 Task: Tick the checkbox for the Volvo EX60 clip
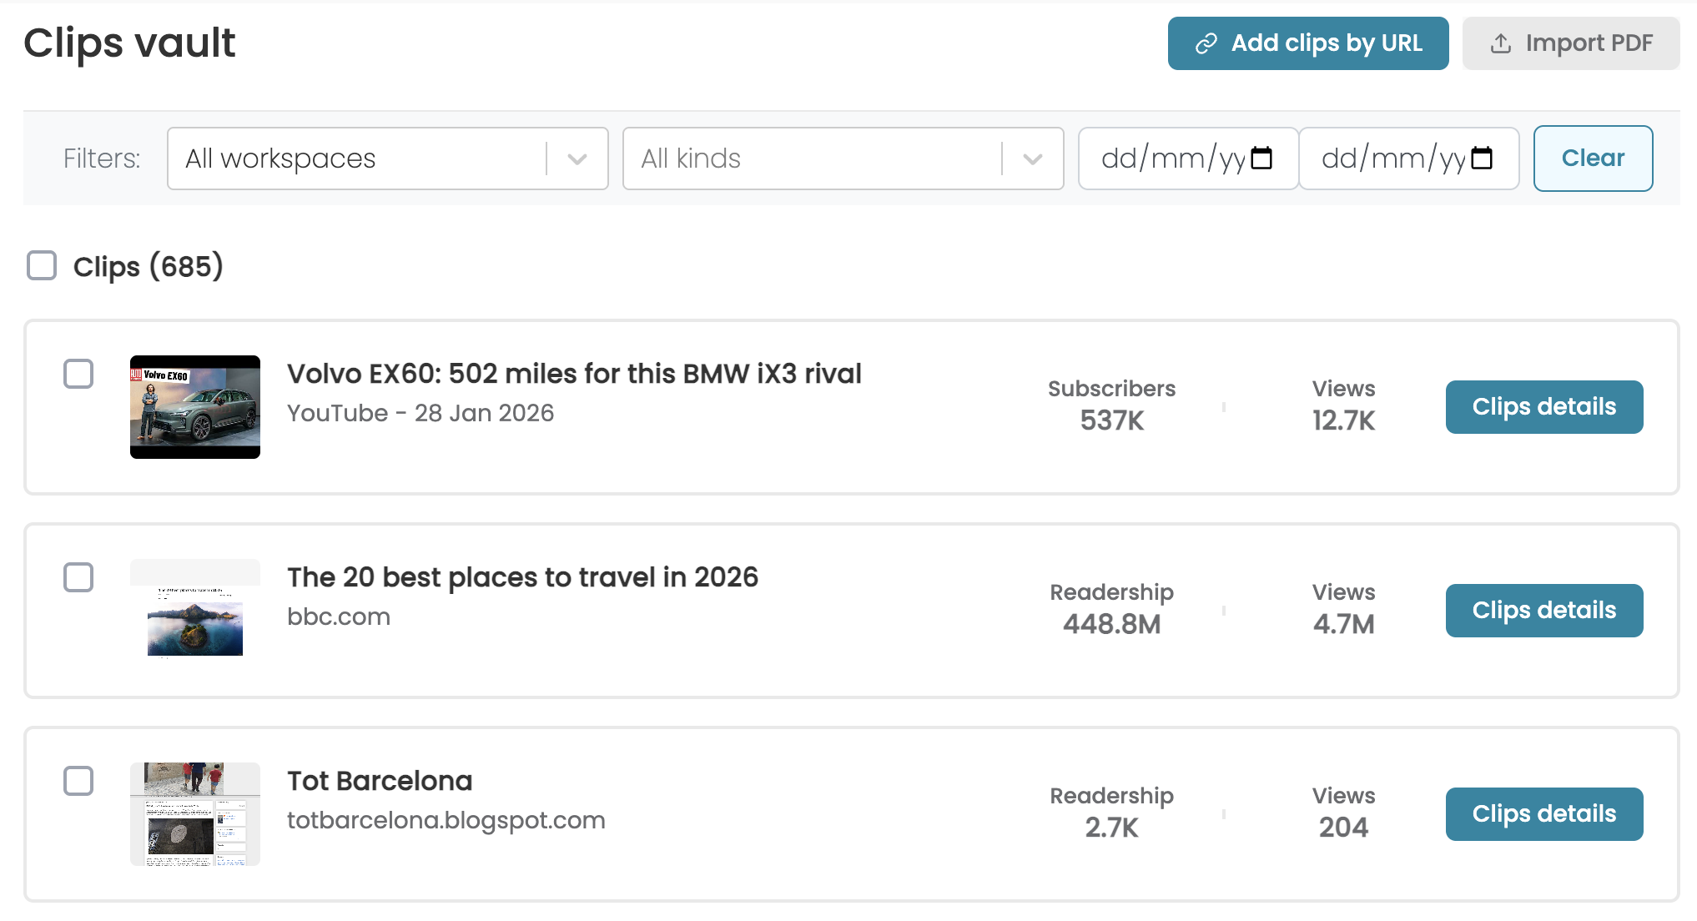pyautogui.click(x=78, y=374)
